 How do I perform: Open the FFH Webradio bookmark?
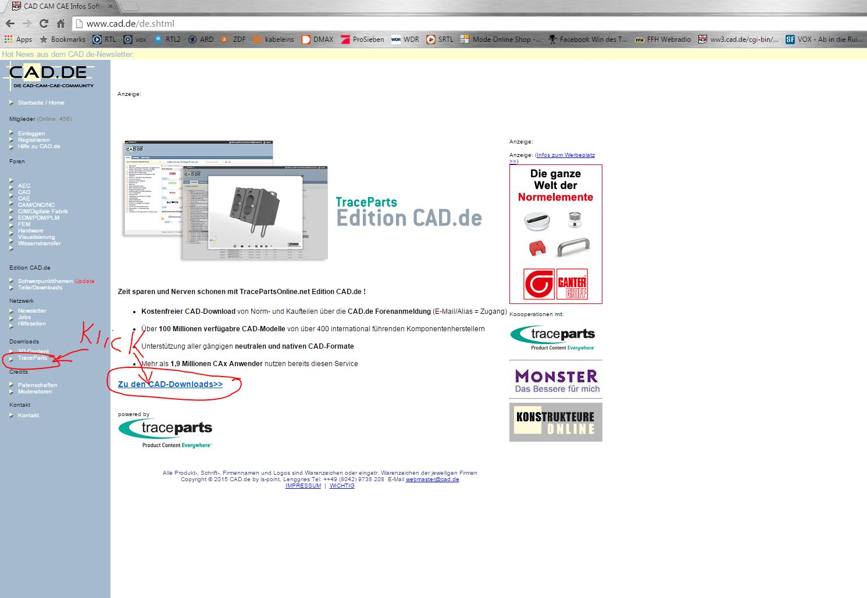tap(663, 40)
